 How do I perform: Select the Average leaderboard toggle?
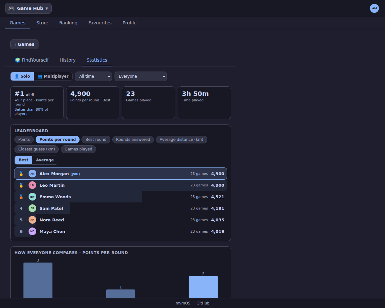click(x=45, y=160)
